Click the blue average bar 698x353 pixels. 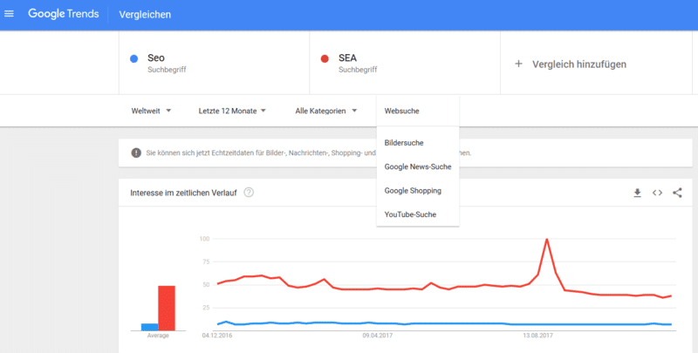(x=149, y=327)
